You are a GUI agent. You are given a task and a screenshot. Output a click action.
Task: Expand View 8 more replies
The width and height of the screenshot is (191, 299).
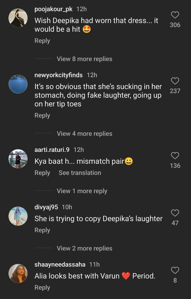point(84,59)
